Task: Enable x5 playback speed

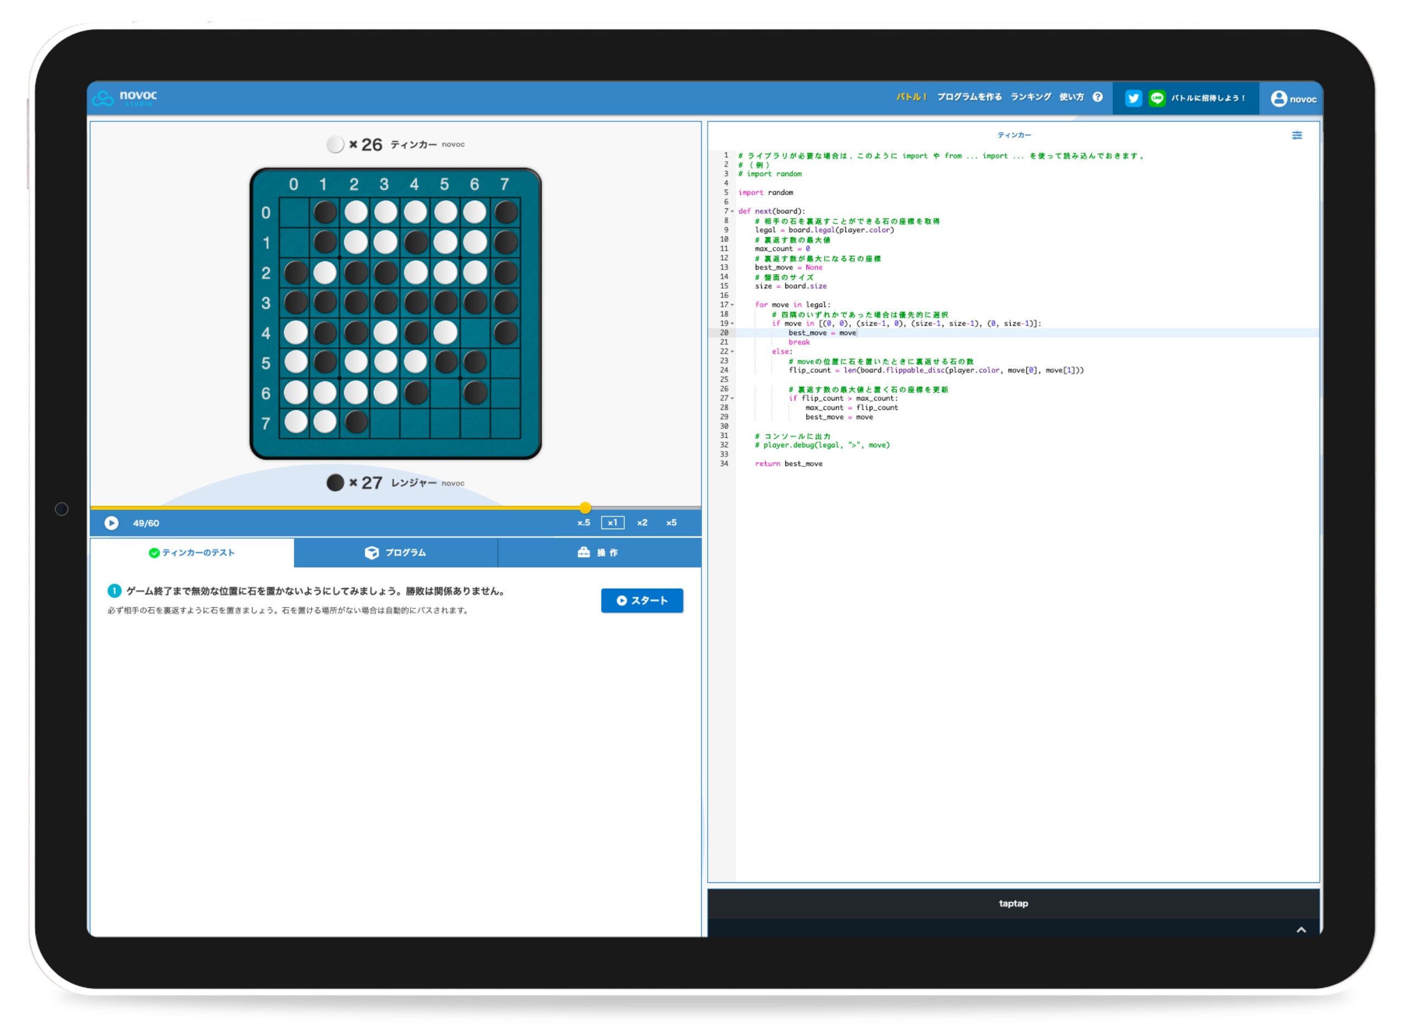Action: 671,523
